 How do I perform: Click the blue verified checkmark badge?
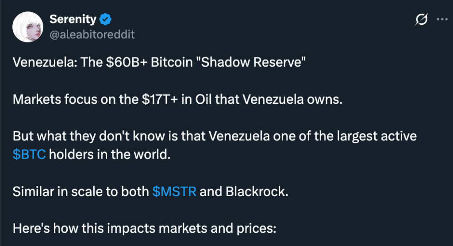pos(105,19)
